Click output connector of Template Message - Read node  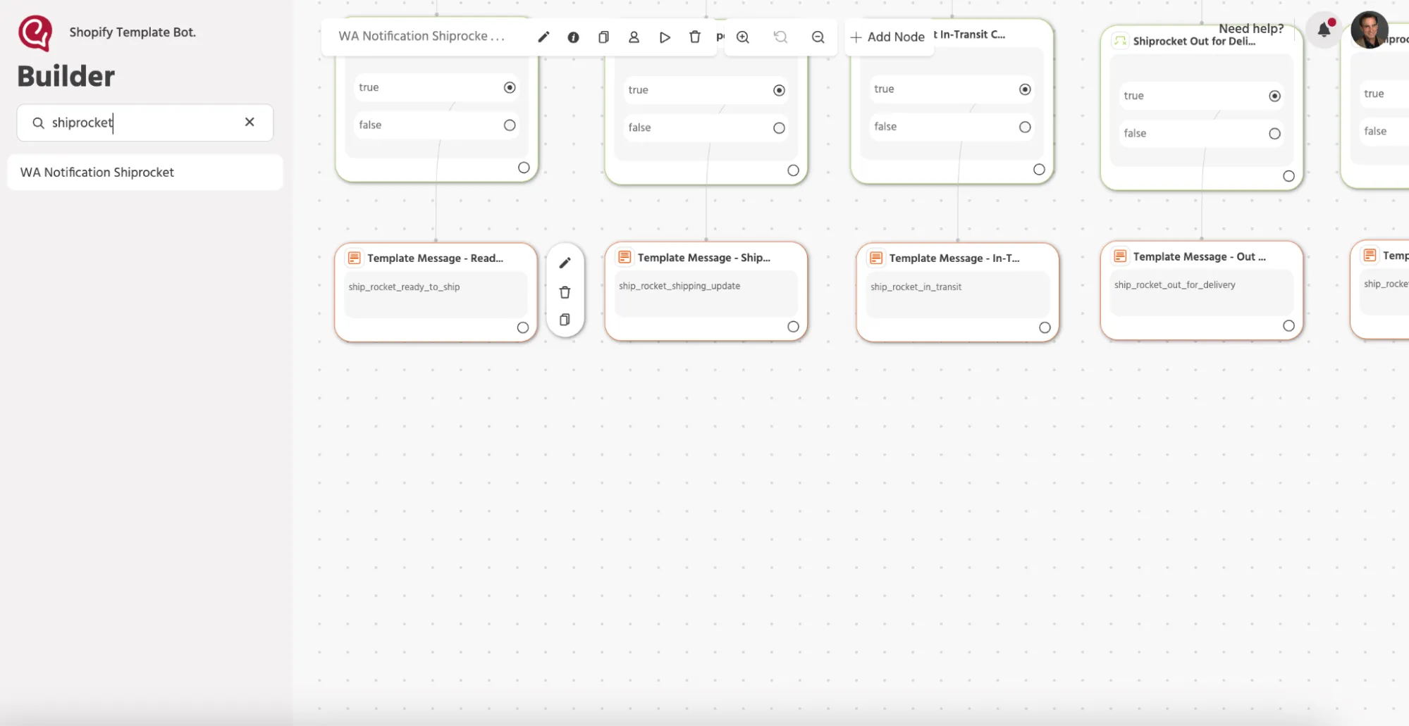[x=522, y=327]
